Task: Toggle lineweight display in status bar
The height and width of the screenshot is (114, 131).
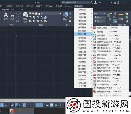Action: tap(47, 105)
